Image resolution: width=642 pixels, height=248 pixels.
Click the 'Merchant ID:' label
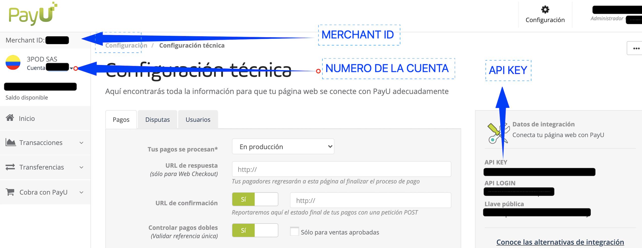click(x=25, y=40)
